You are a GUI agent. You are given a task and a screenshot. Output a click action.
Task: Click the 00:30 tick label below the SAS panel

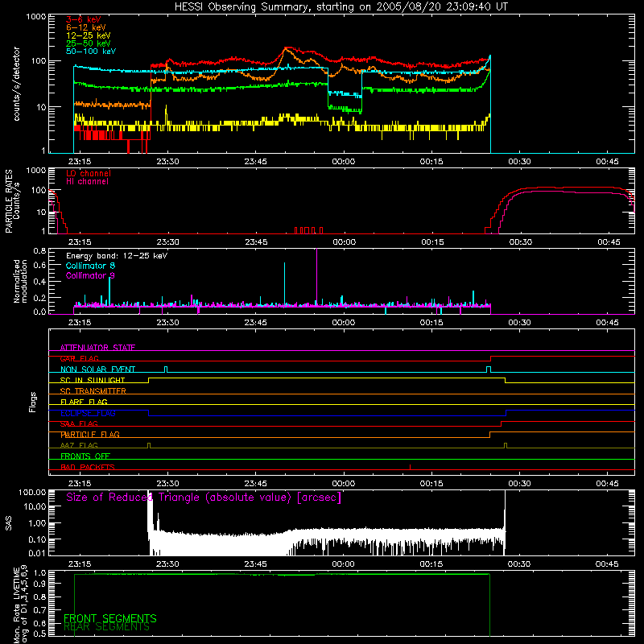coord(519,564)
